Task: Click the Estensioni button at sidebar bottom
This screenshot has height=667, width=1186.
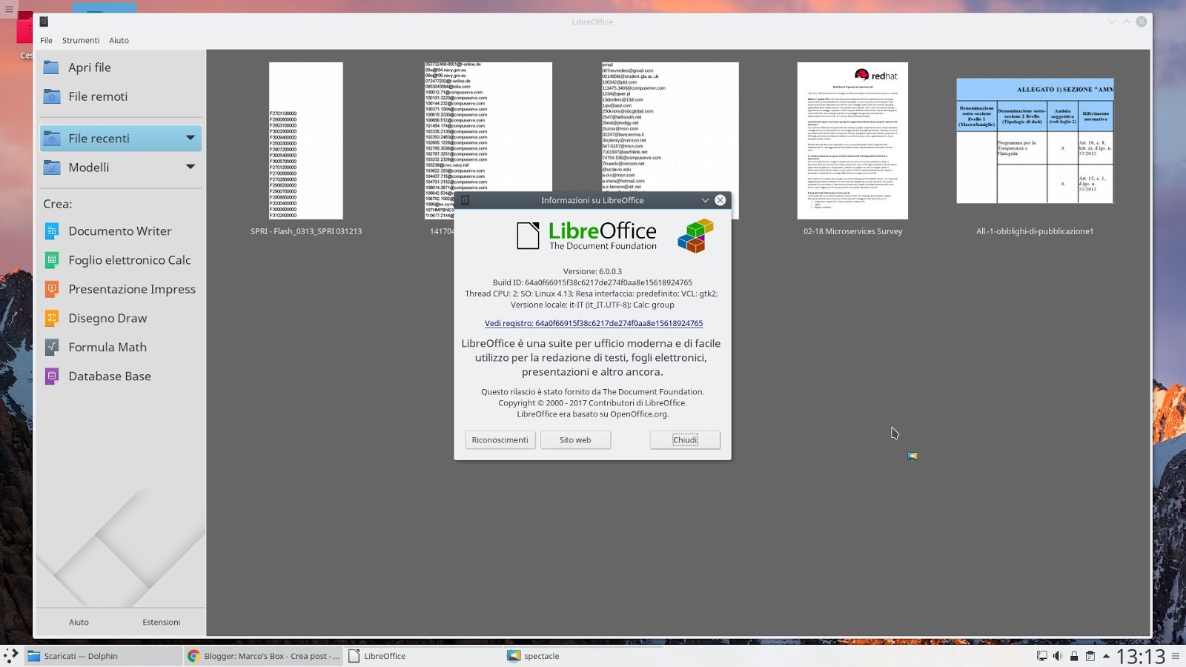Action: click(162, 623)
